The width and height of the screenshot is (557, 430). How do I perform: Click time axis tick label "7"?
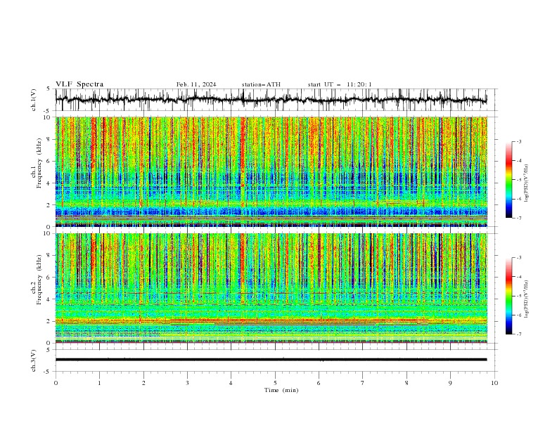click(x=363, y=383)
